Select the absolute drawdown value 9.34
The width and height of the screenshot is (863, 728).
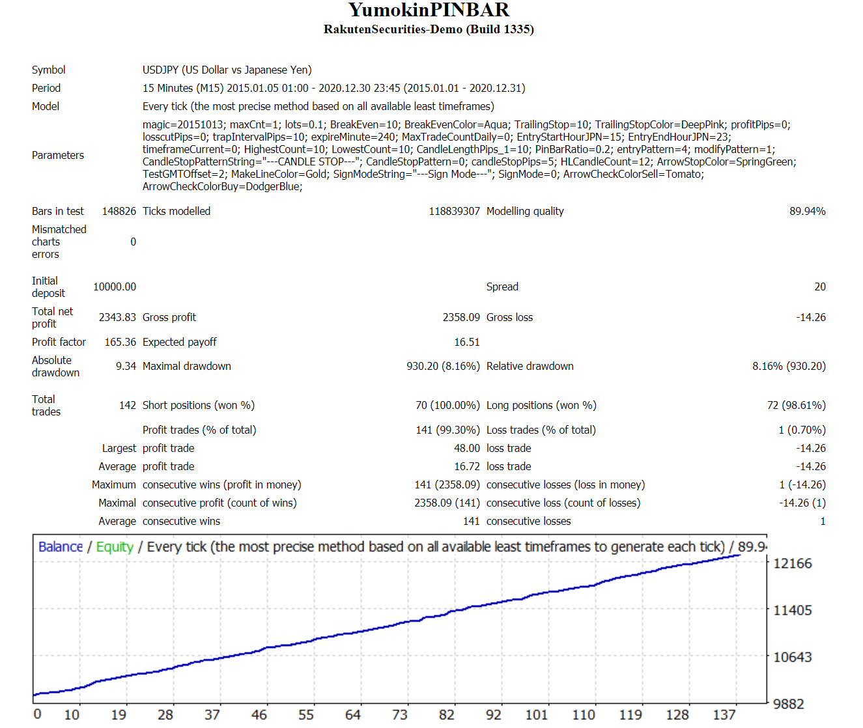126,366
